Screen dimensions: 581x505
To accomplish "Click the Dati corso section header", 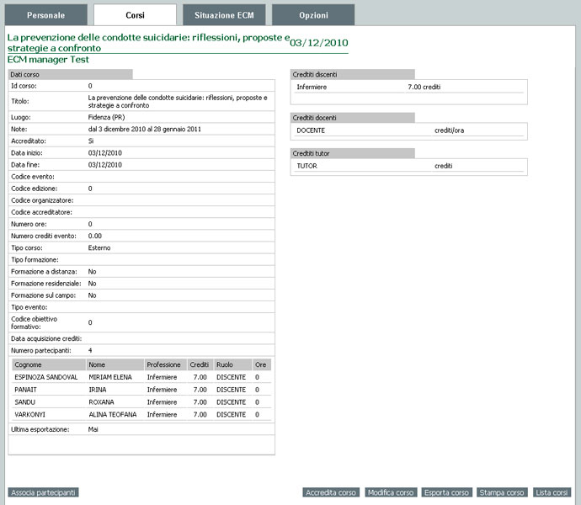I will pos(71,74).
